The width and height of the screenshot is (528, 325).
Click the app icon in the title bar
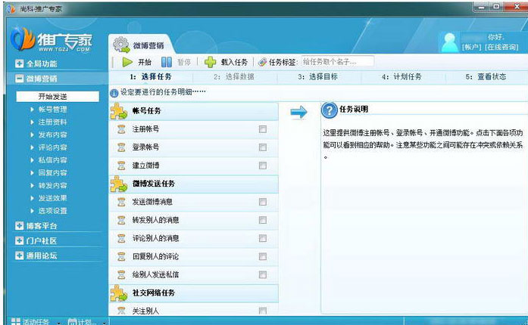(11, 8)
